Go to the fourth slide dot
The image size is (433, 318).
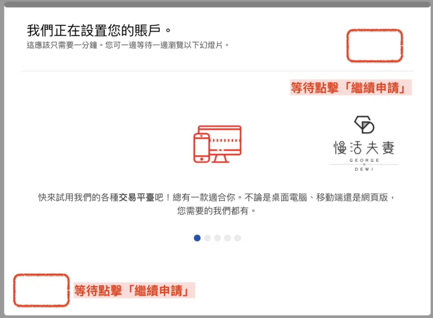coord(227,238)
